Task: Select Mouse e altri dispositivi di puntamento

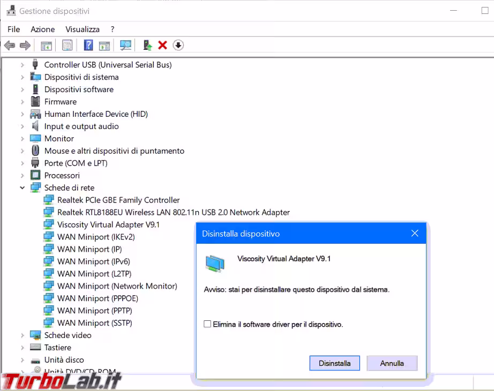Action: 114,151
